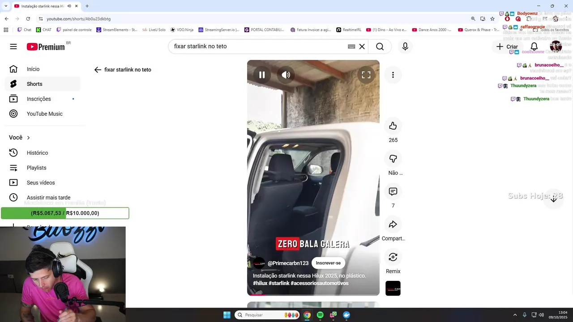This screenshot has height=322, width=573.
Task: Open the painel de controle bookmark
Action: click(74, 30)
